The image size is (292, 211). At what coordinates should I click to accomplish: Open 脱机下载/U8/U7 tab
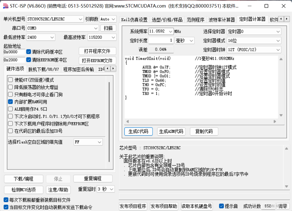[x=44, y=69]
